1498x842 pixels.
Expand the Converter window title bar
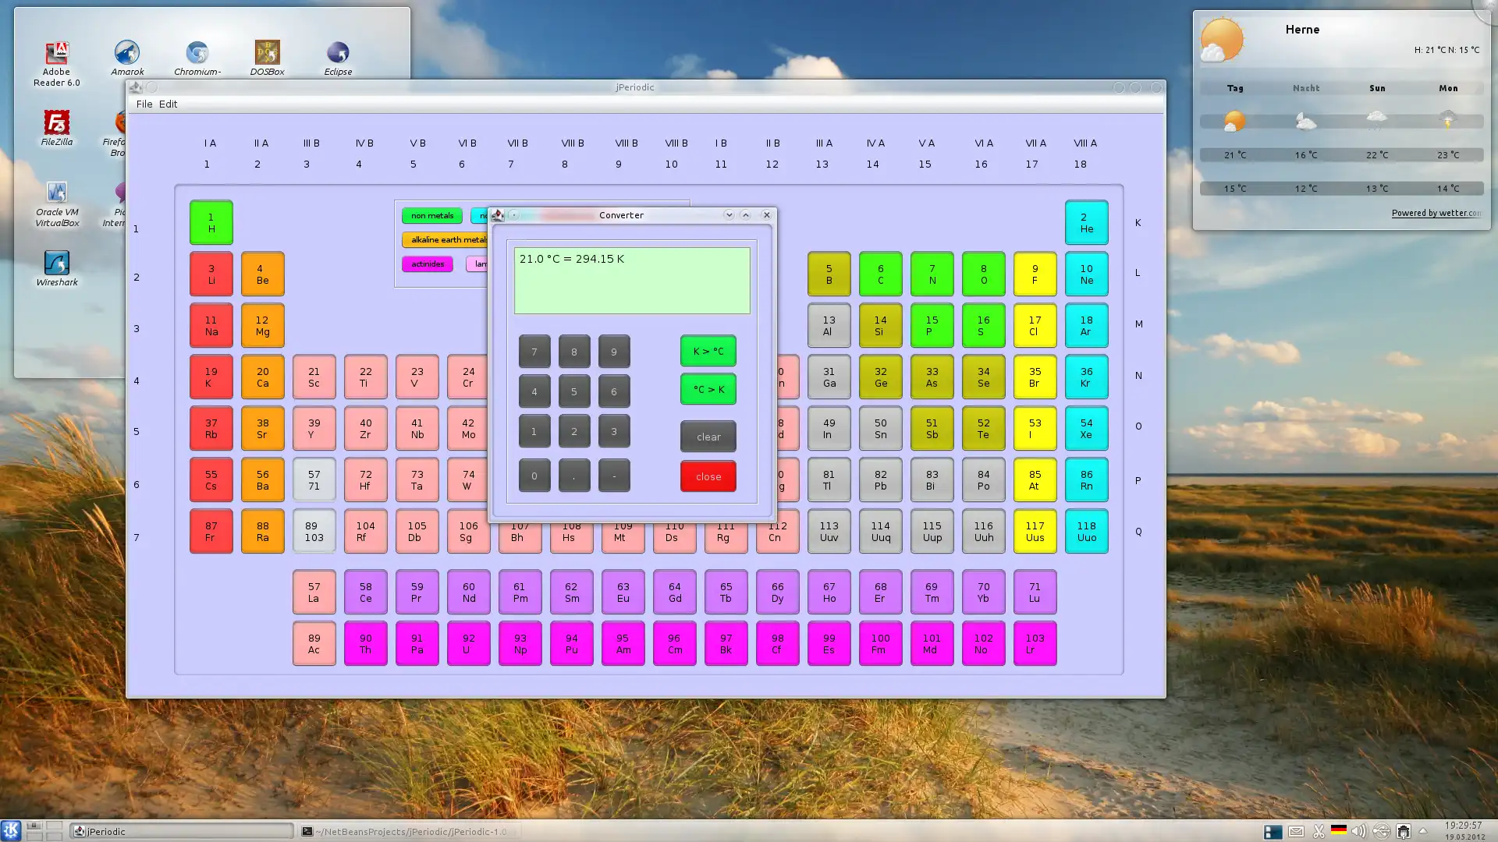point(747,215)
